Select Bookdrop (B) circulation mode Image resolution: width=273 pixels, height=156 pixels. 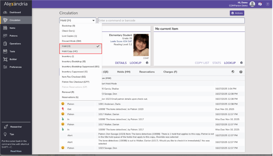click(69, 26)
